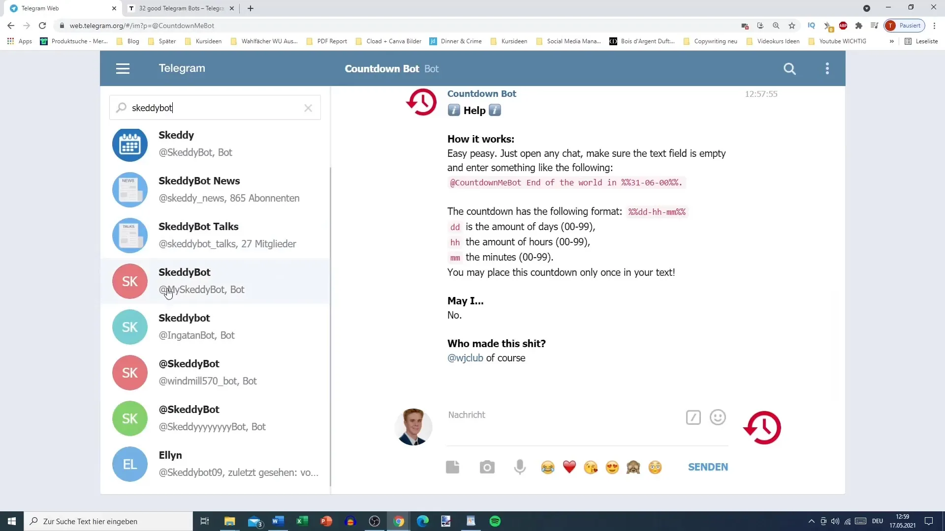Screen dimensions: 945x531
Task: Attach a photo with the camera icon
Action: [487, 467]
